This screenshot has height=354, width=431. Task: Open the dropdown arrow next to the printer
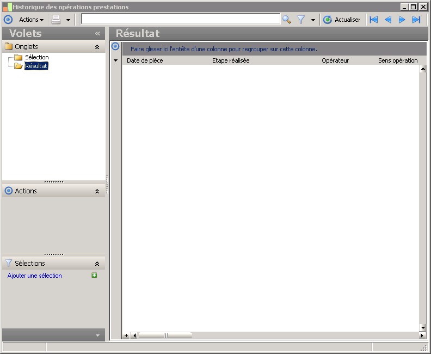(68, 20)
